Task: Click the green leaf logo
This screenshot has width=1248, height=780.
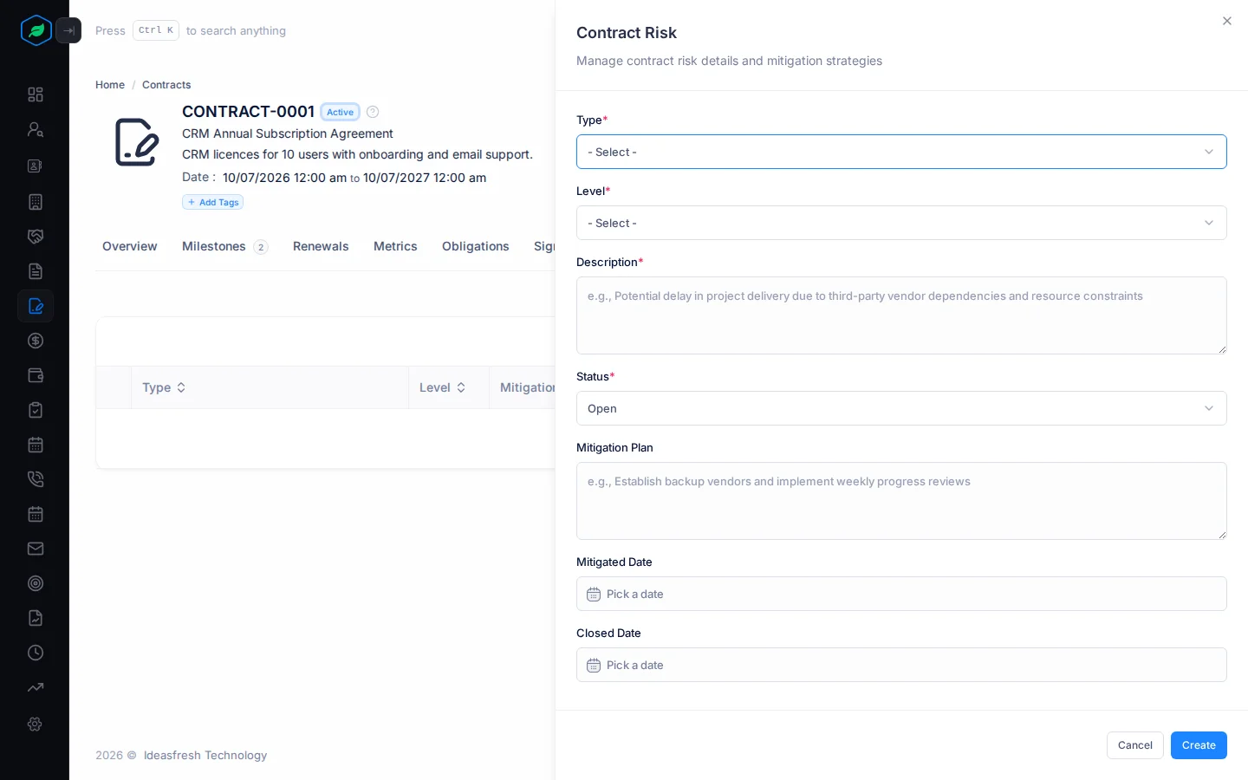Action: click(36, 30)
